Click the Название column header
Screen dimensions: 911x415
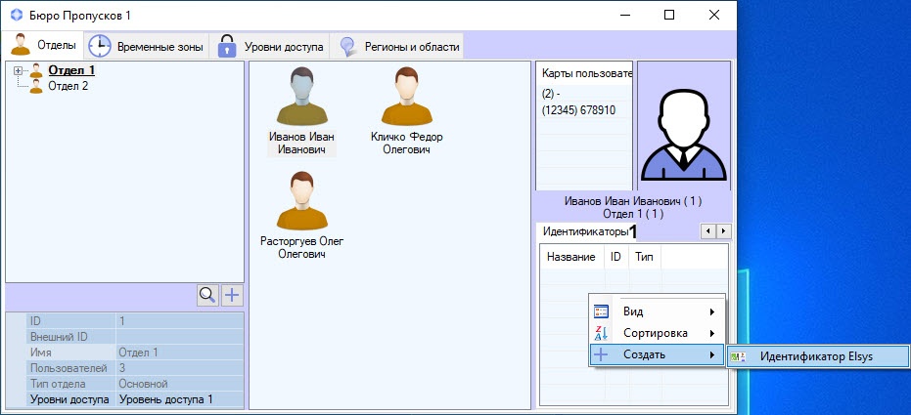(x=570, y=257)
